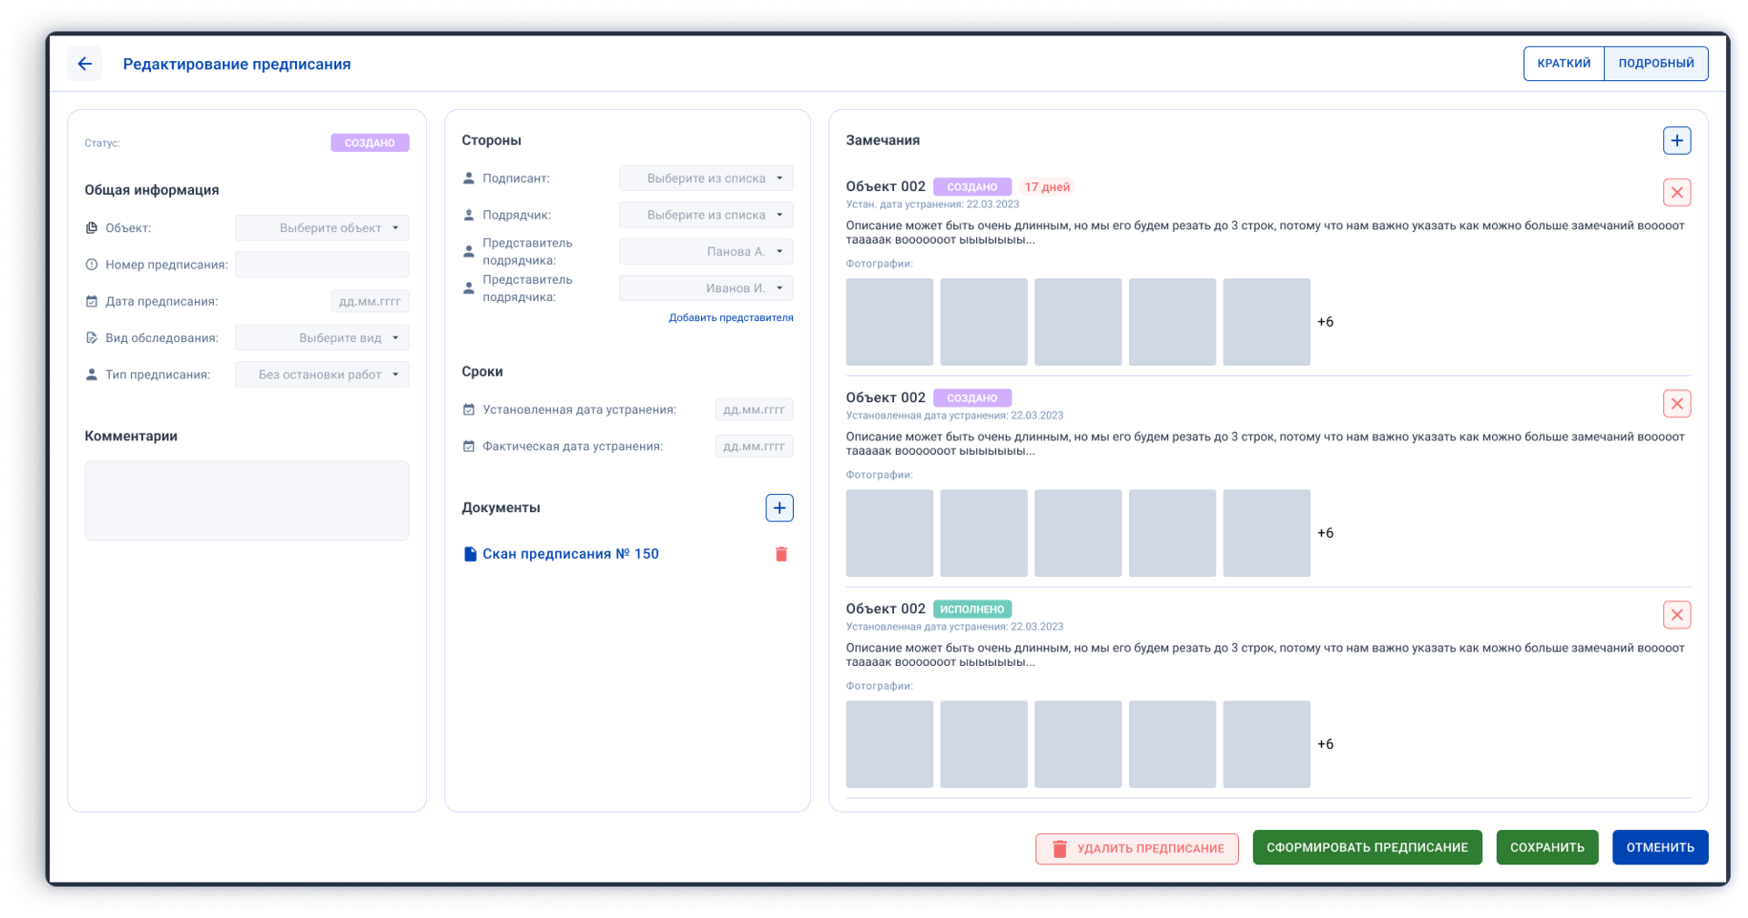
Task: Focus the Номер предписания input field
Action: [321, 265]
